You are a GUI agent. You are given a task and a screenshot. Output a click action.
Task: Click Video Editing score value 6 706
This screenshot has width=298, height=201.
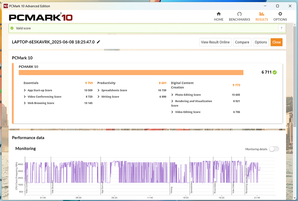click(236, 112)
